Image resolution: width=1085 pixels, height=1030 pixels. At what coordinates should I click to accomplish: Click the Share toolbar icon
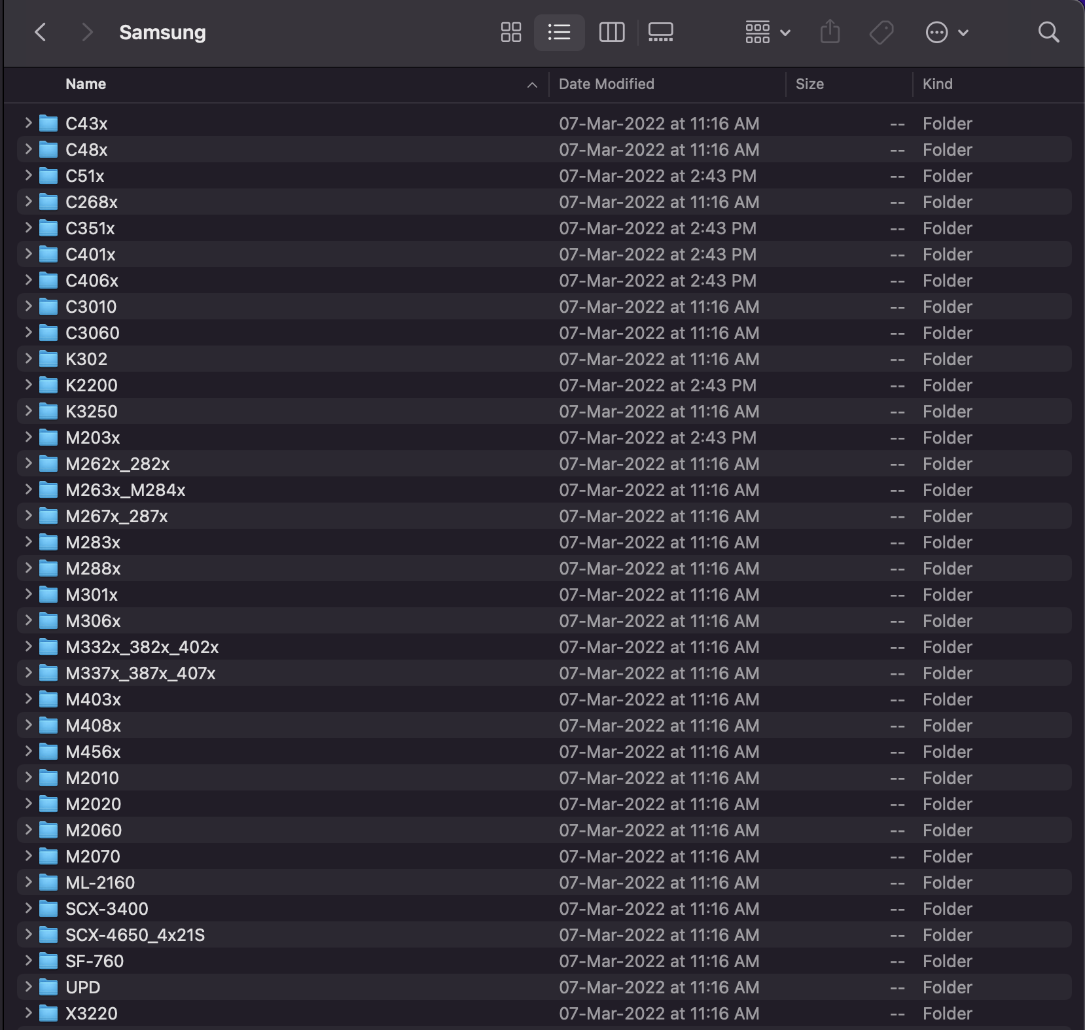coord(830,32)
